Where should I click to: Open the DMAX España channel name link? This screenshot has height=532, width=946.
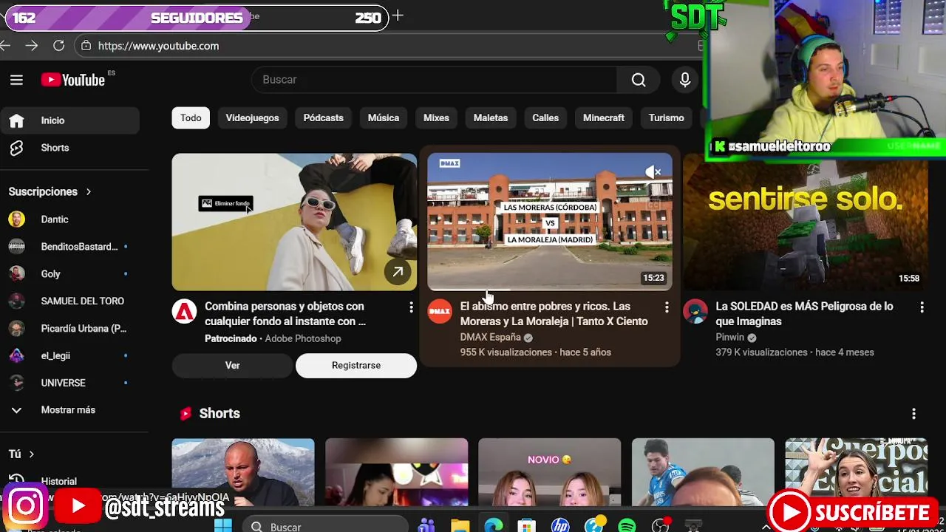pyautogui.click(x=491, y=337)
